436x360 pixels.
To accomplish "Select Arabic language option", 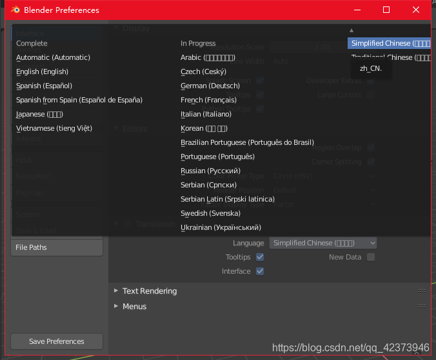I will (x=208, y=57).
